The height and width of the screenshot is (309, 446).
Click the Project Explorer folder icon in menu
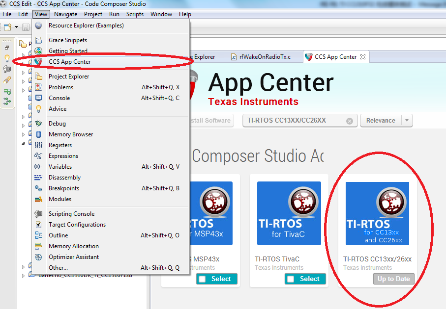pos(38,77)
